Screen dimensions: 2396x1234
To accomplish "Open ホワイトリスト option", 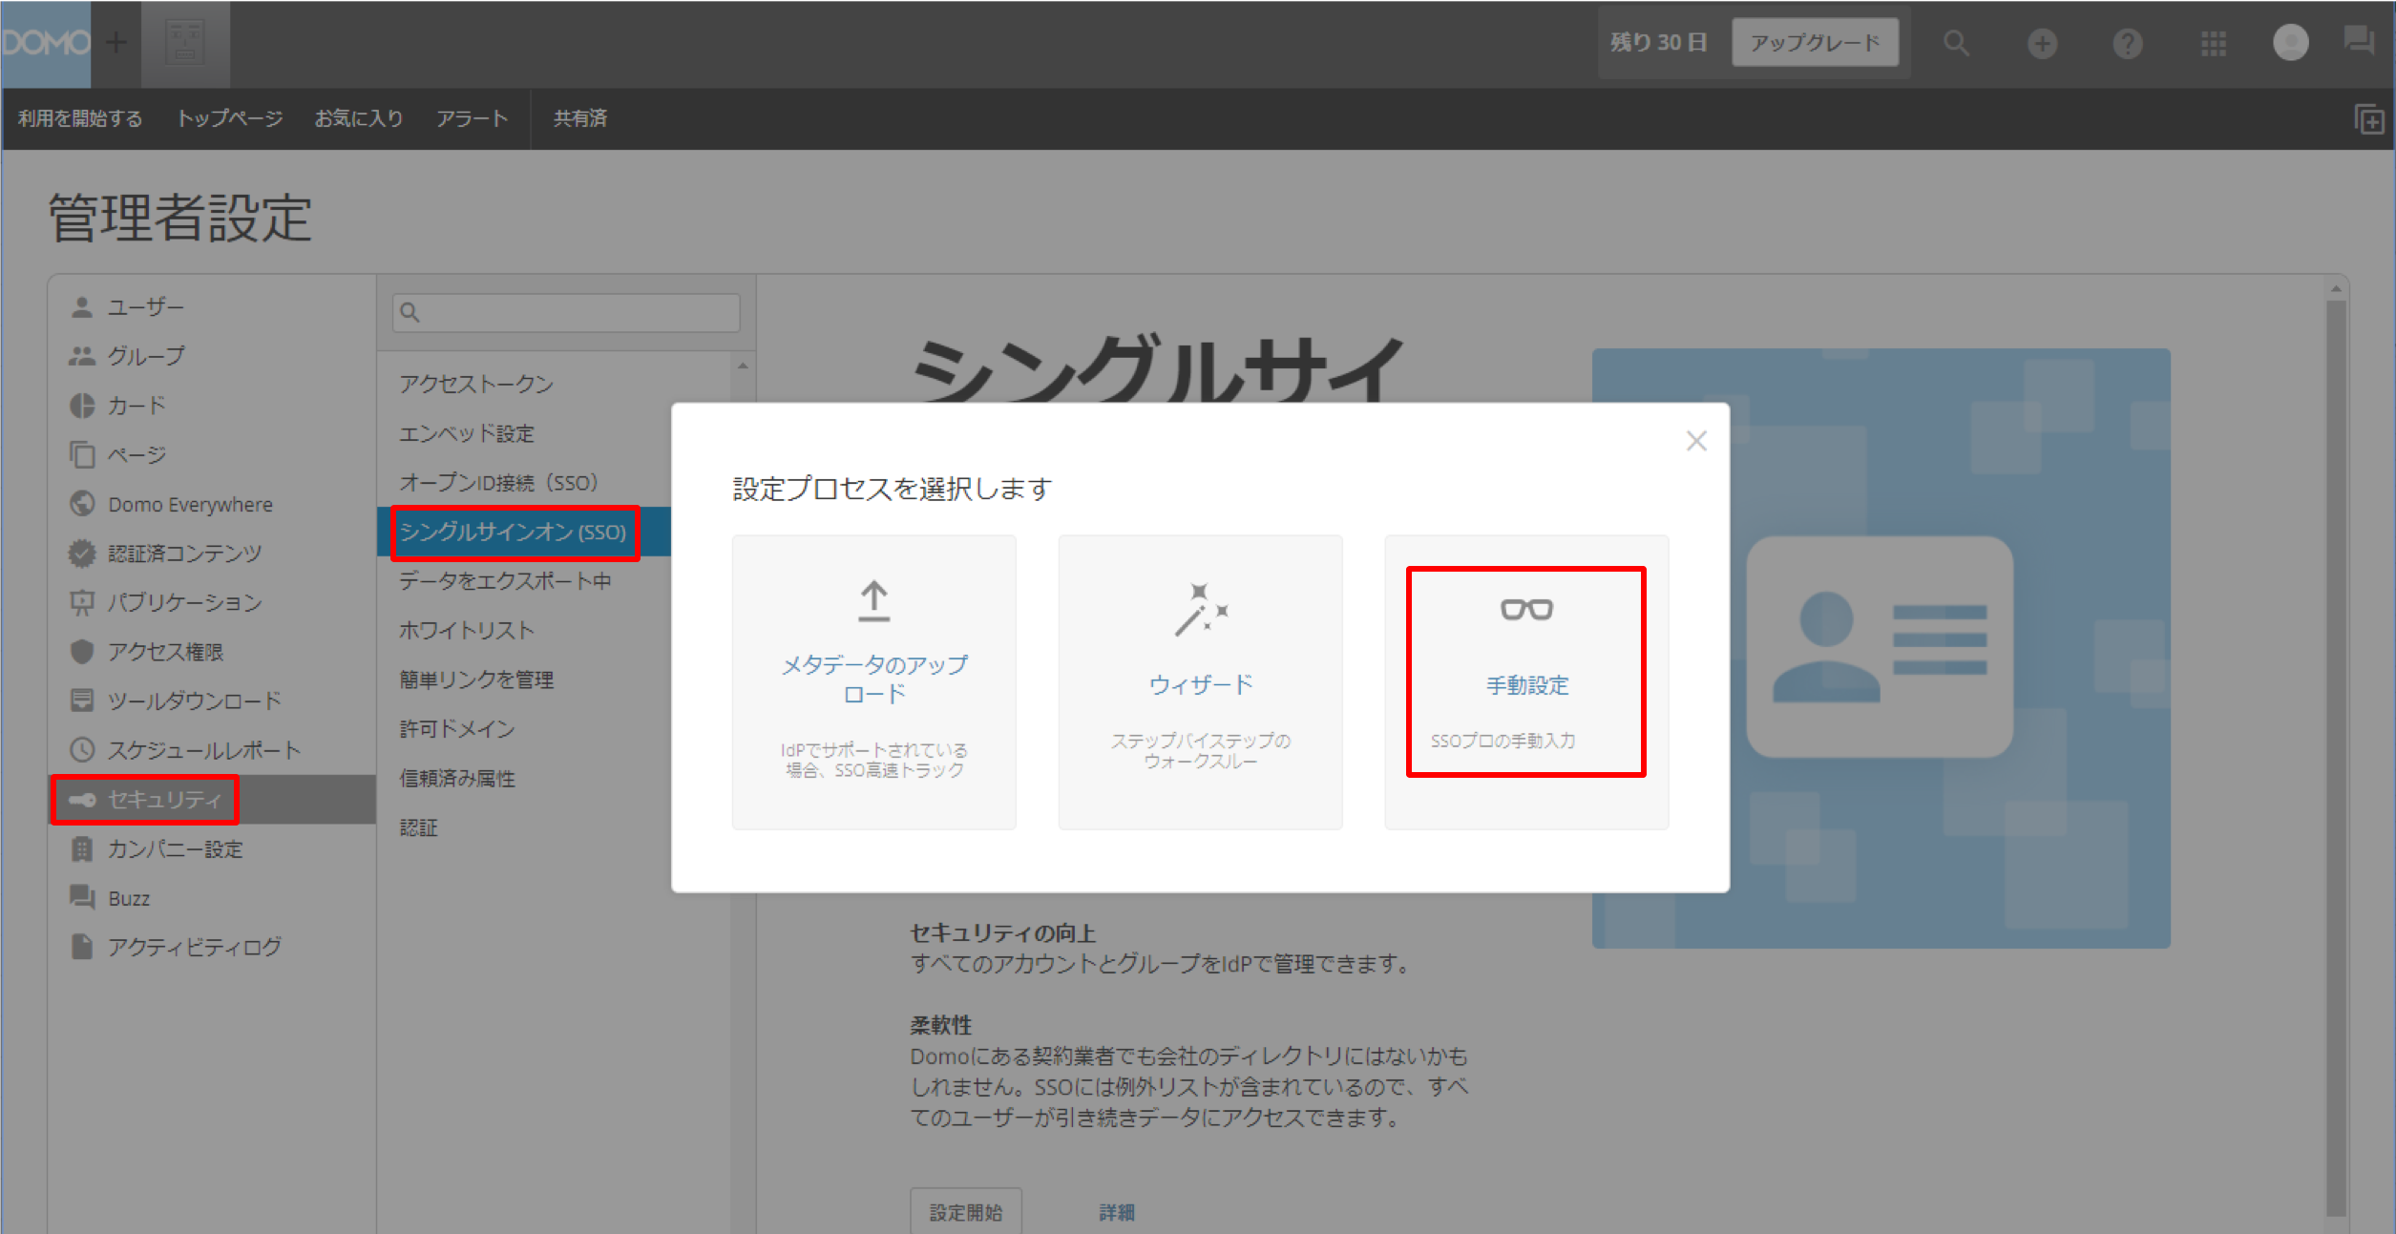I will (x=466, y=631).
